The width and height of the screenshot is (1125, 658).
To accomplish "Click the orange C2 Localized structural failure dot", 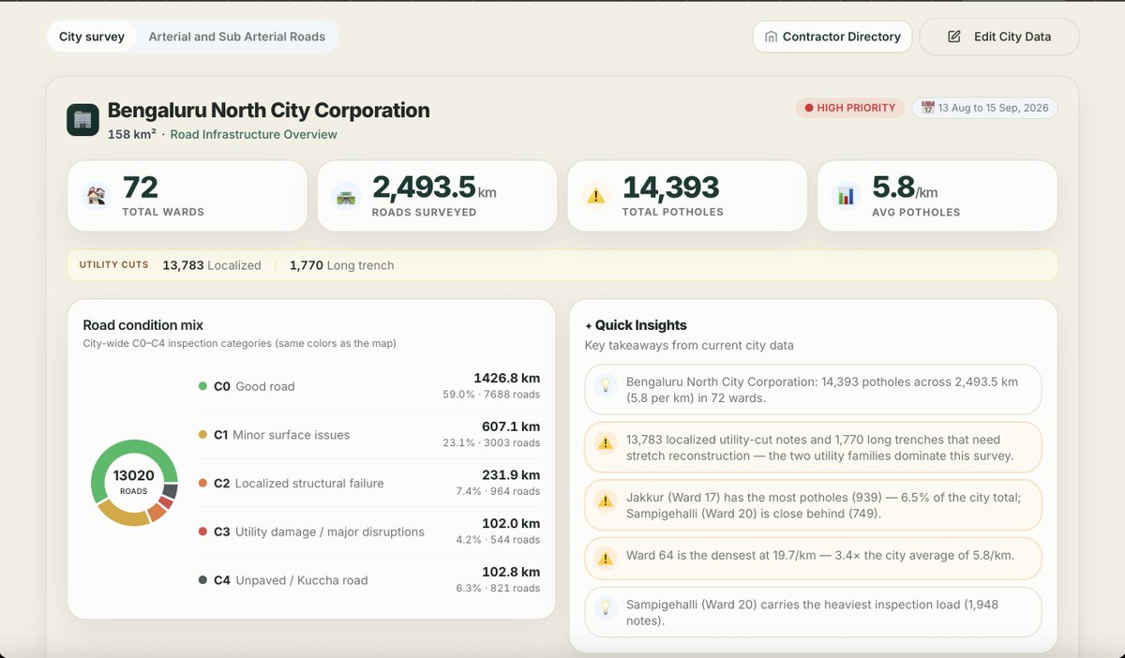I will click(202, 484).
